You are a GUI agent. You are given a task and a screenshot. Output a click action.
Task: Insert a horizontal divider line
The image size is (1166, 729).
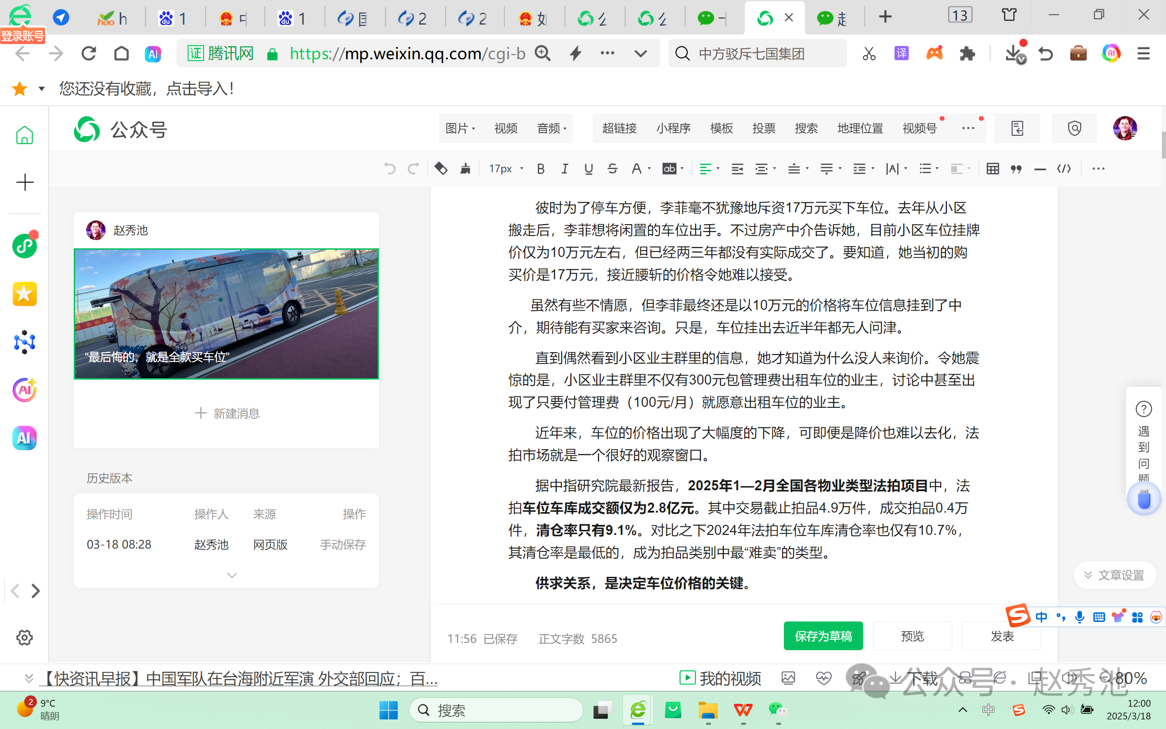[1040, 168]
